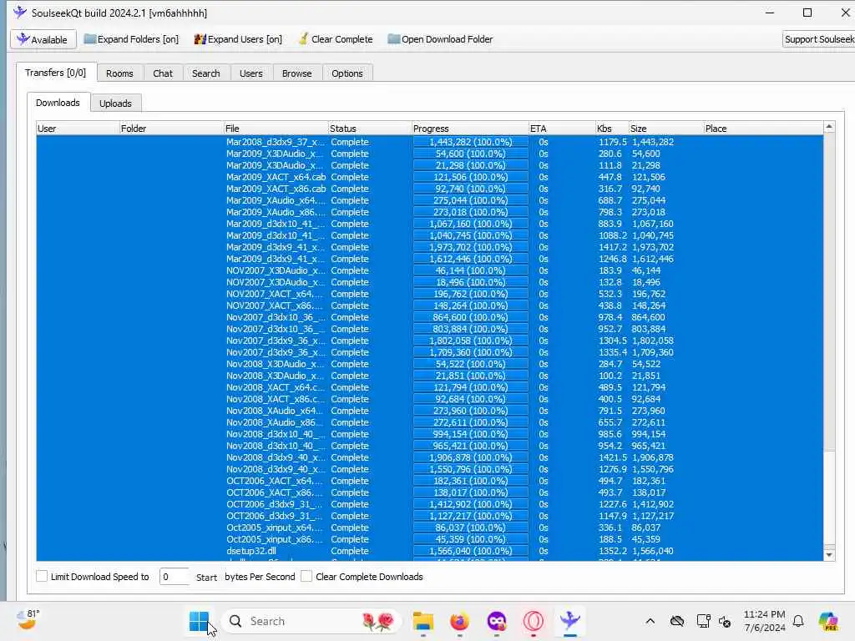The width and height of the screenshot is (855, 641).
Task: Open Download Folder from toolbar
Action: click(x=440, y=39)
